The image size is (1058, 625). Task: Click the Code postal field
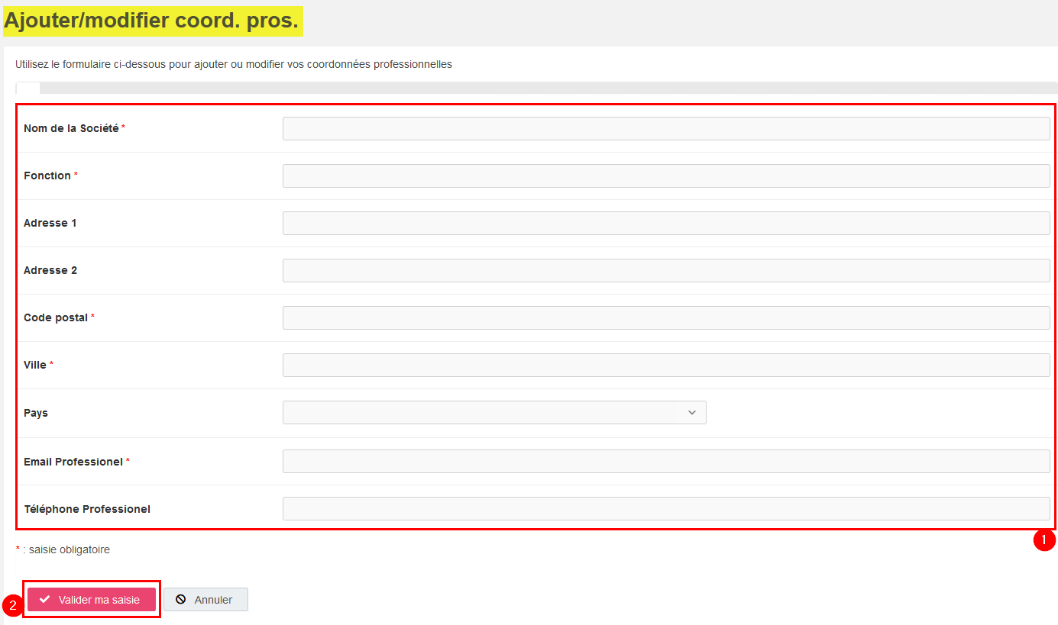pos(666,317)
